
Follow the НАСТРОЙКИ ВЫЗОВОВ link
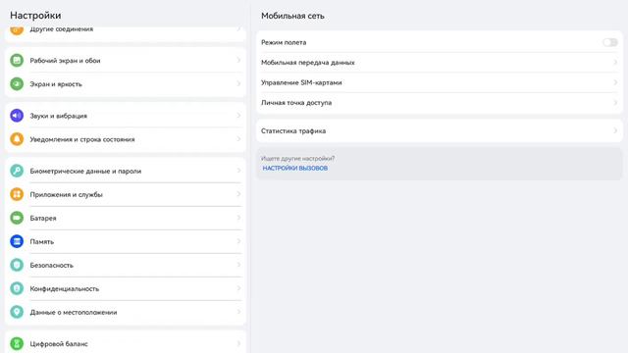[295, 169]
